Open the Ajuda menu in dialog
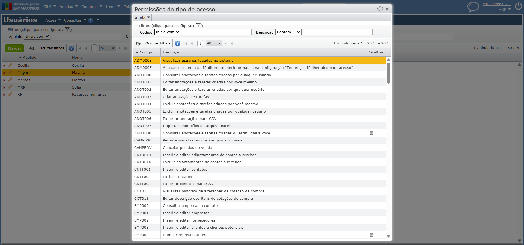Image resolution: width=524 pixels, height=245 pixels. 142,18
